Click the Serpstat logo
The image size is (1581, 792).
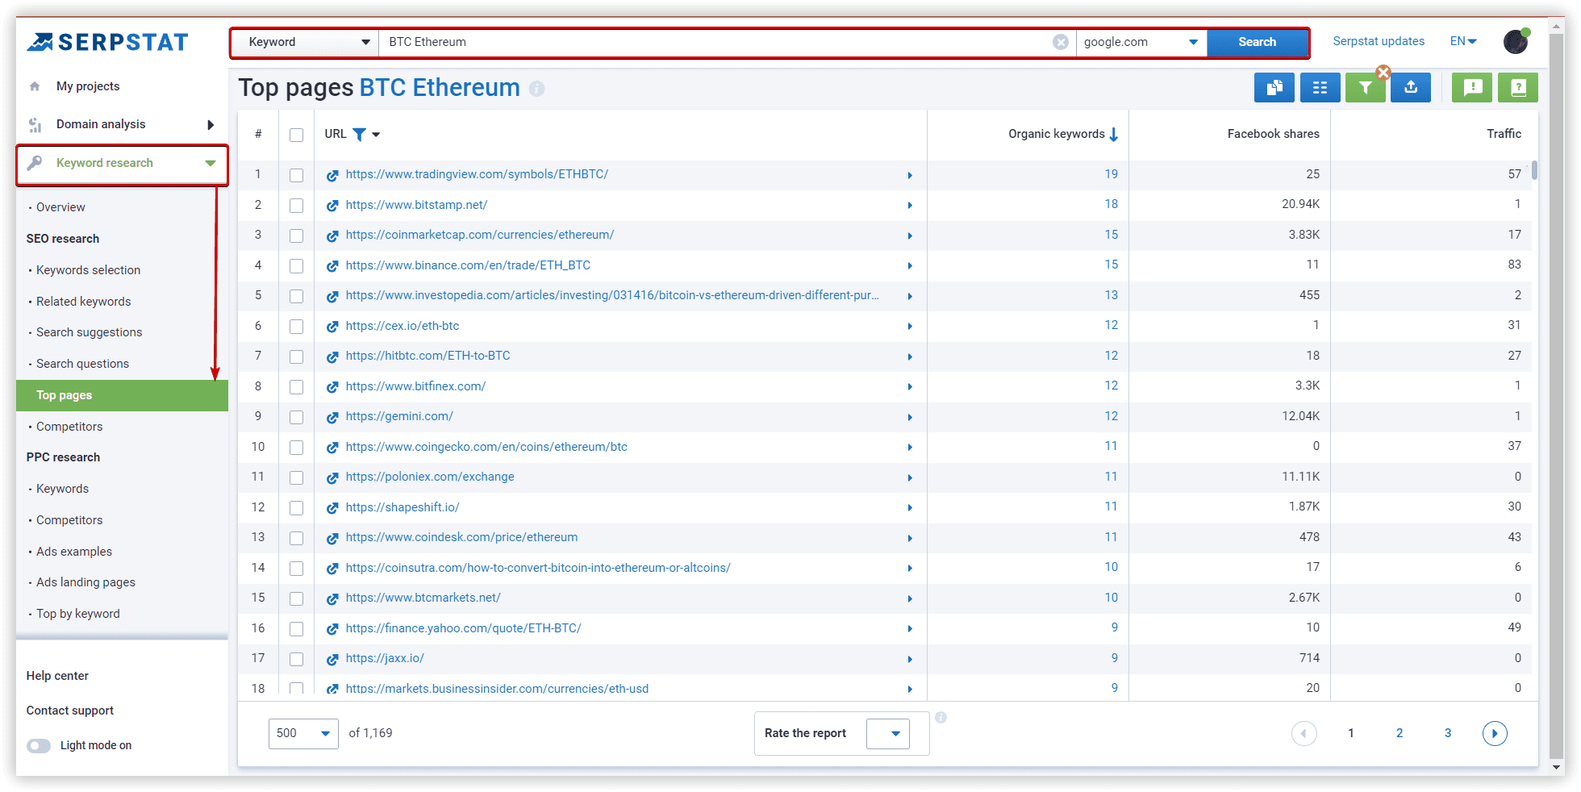[x=107, y=42]
